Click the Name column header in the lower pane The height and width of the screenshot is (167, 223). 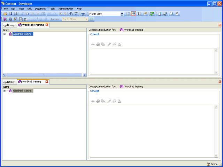tap(44, 87)
